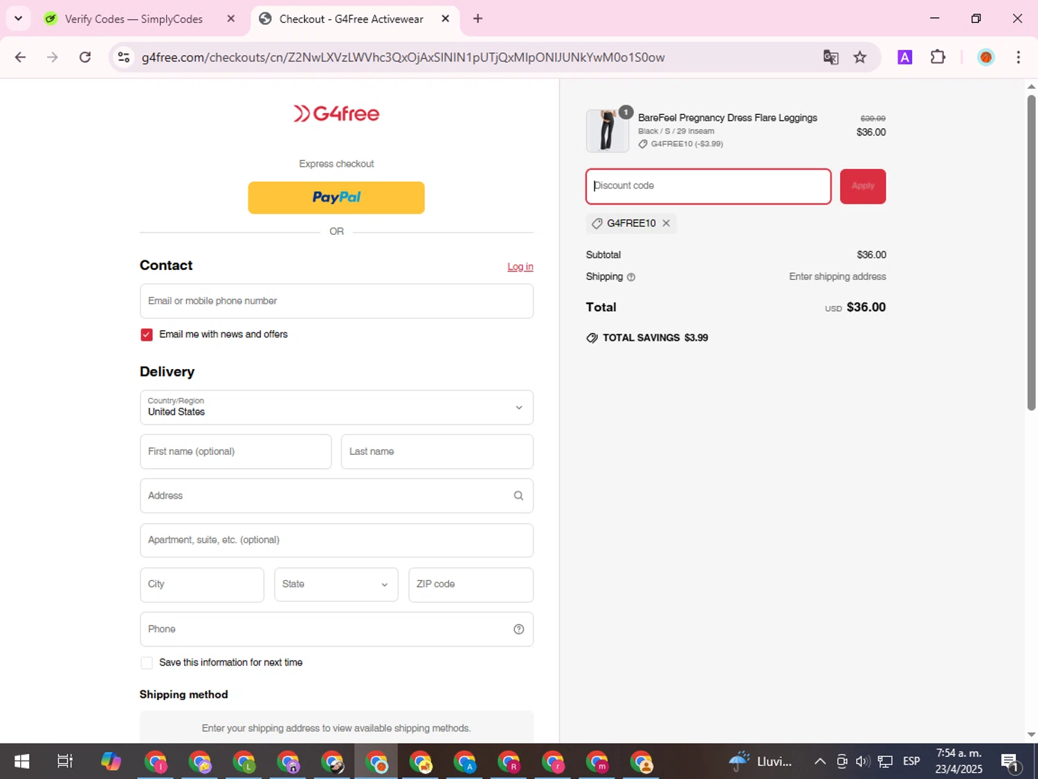Select the Checkout - G4Free Activewear tab
This screenshot has width=1038, height=779.
(351, 19)
